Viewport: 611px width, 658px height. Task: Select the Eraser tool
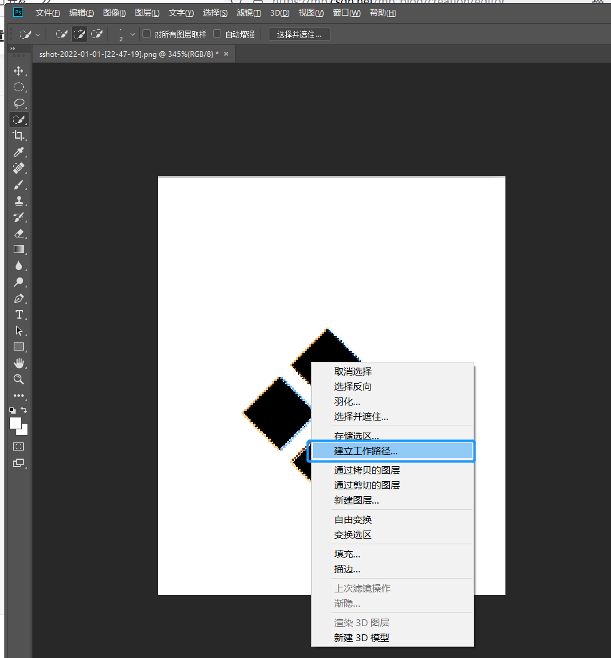(x=19, y=233)
